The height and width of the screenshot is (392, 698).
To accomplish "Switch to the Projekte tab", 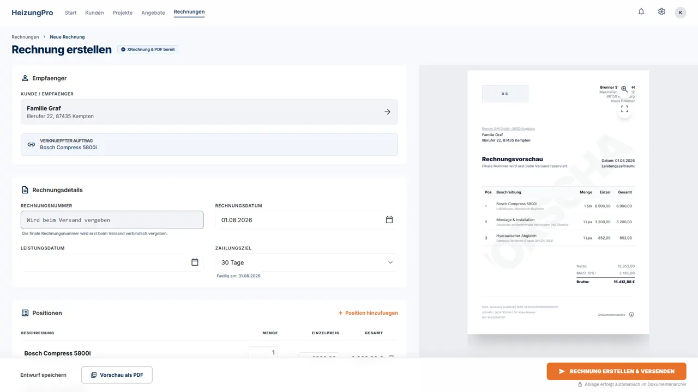I will [123, 13].
